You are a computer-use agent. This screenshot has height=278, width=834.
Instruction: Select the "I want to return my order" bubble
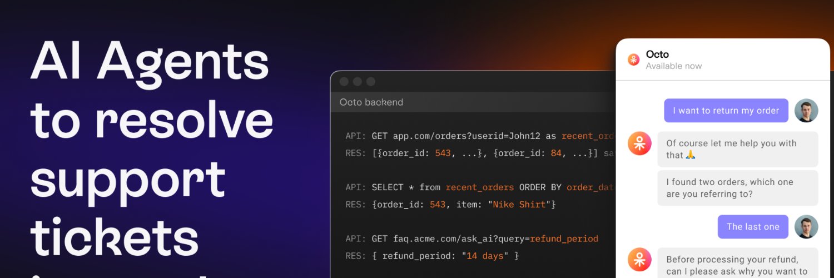(726, 111)
